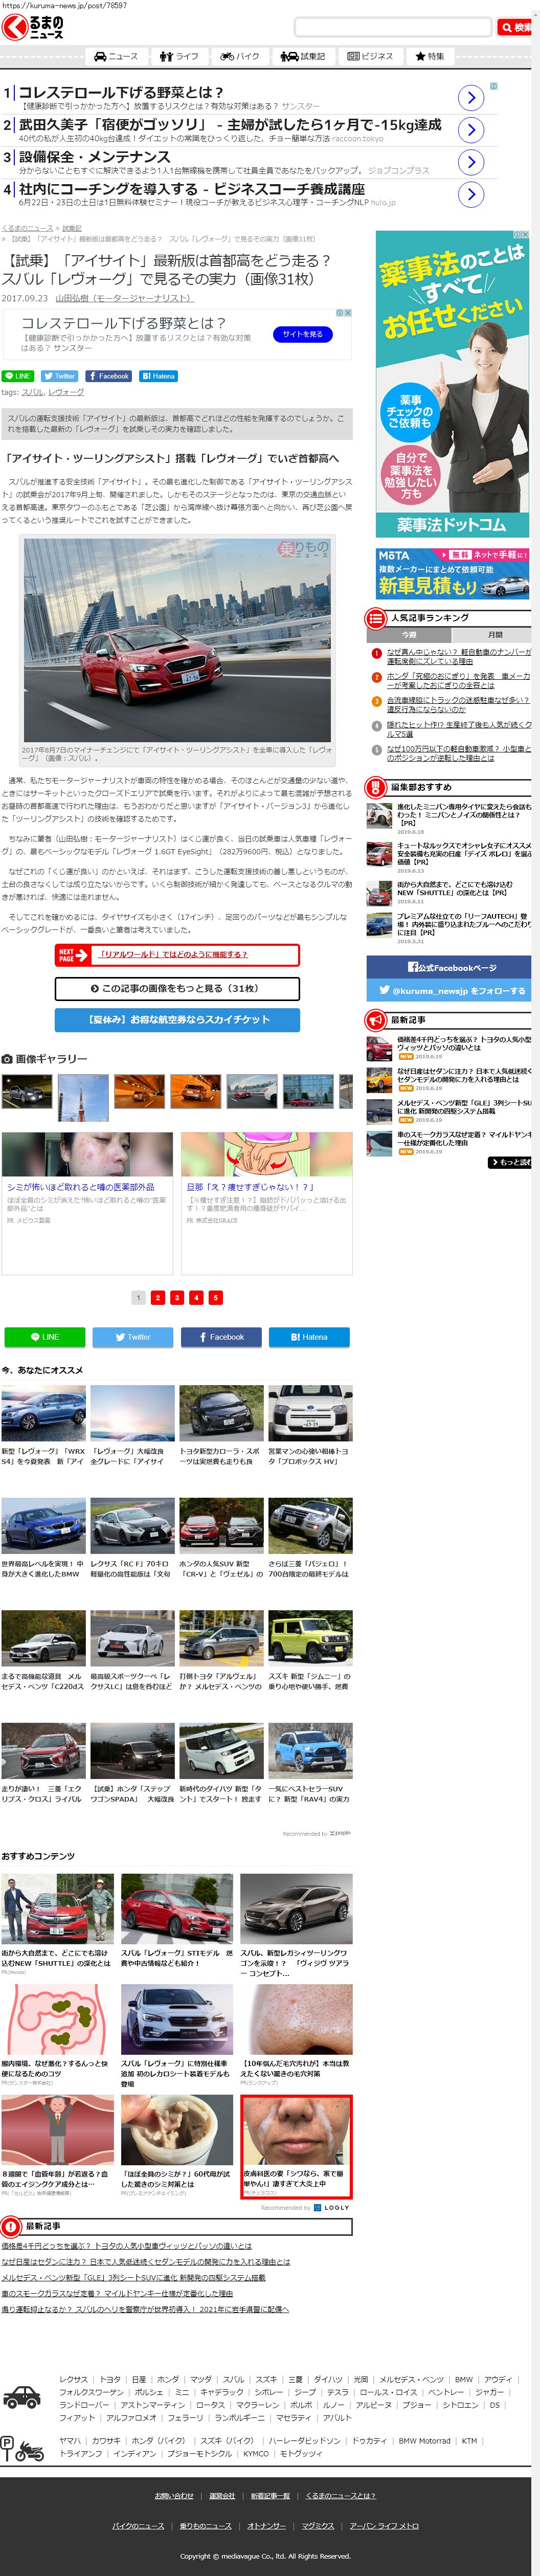Open the ニュース nav menu item

[x=116, y=56]
